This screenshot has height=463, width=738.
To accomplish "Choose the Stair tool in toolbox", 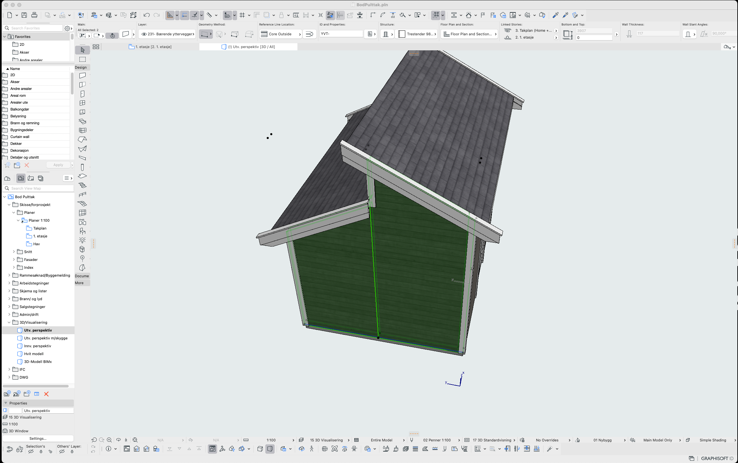I will click(82, 185).
